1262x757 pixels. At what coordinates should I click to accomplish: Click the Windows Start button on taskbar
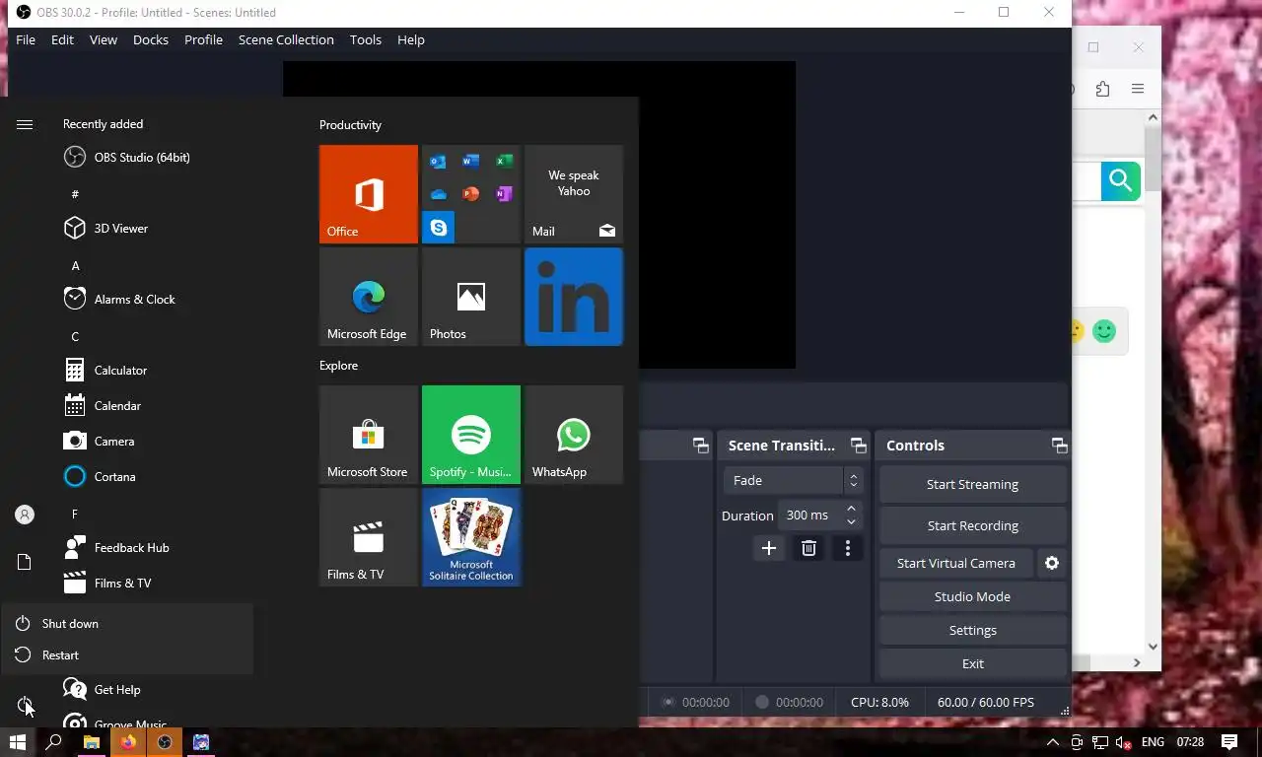[18, 742]
